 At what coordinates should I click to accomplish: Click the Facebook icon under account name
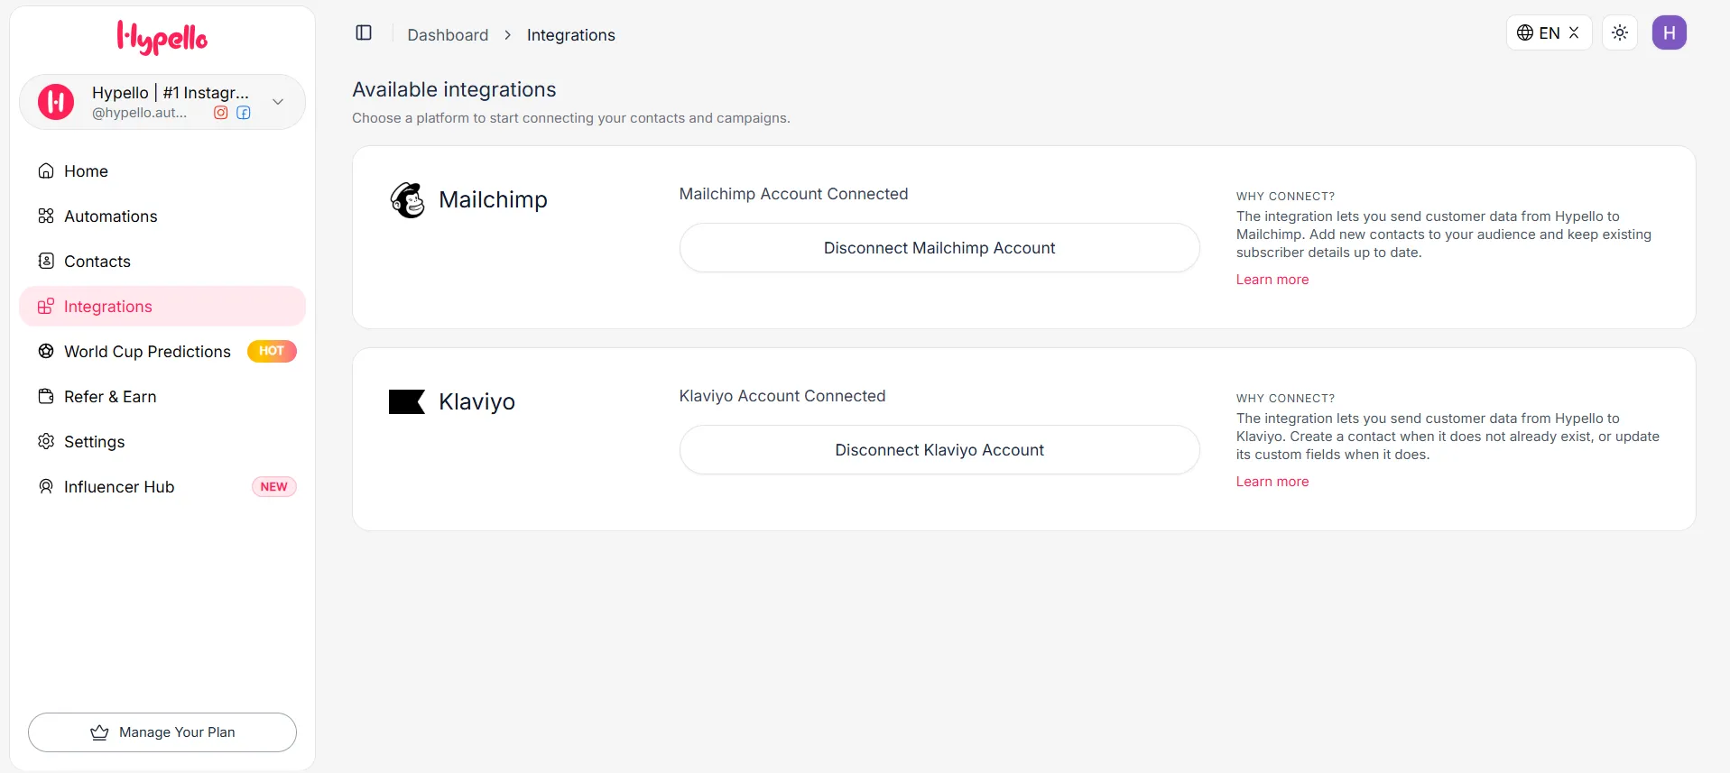(244, 113)
